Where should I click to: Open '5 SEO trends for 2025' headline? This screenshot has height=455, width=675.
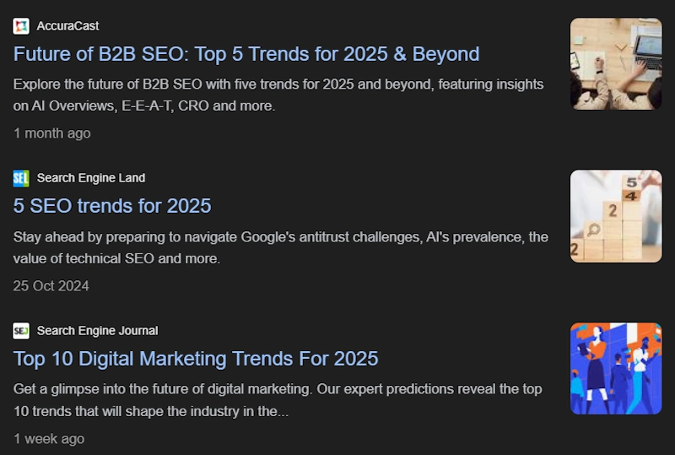pos(112,206)
